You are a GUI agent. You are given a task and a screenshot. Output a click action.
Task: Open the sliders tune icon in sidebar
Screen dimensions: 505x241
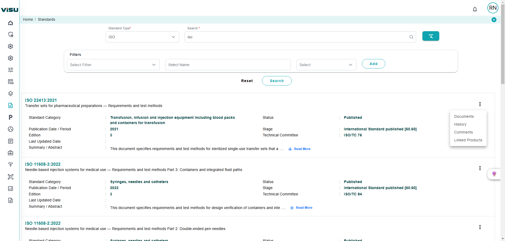[x=11, y=70]
